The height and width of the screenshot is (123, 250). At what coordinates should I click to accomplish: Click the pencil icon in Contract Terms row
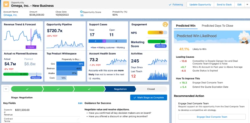pos(78,119)
